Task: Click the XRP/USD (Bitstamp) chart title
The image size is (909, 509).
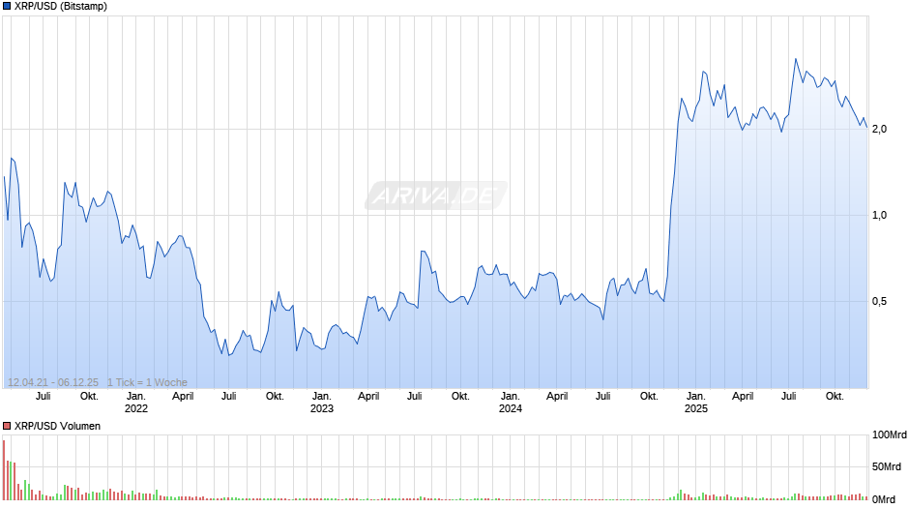Action: click(60, 7)
